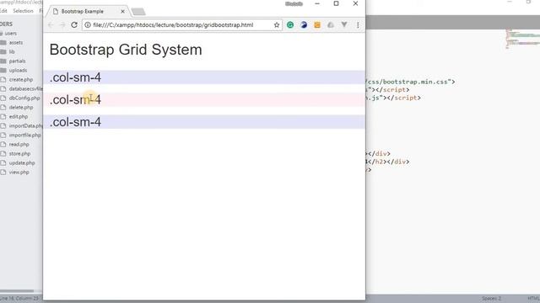
Task: Reload the Chrome page
Action: coord(74,24)
